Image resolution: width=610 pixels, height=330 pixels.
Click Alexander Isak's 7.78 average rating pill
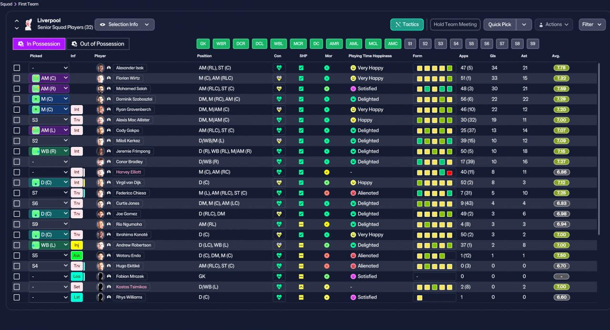click(x=561, y=68)
